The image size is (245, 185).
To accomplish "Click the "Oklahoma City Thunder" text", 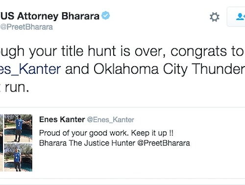I will [x=169, y=69].
